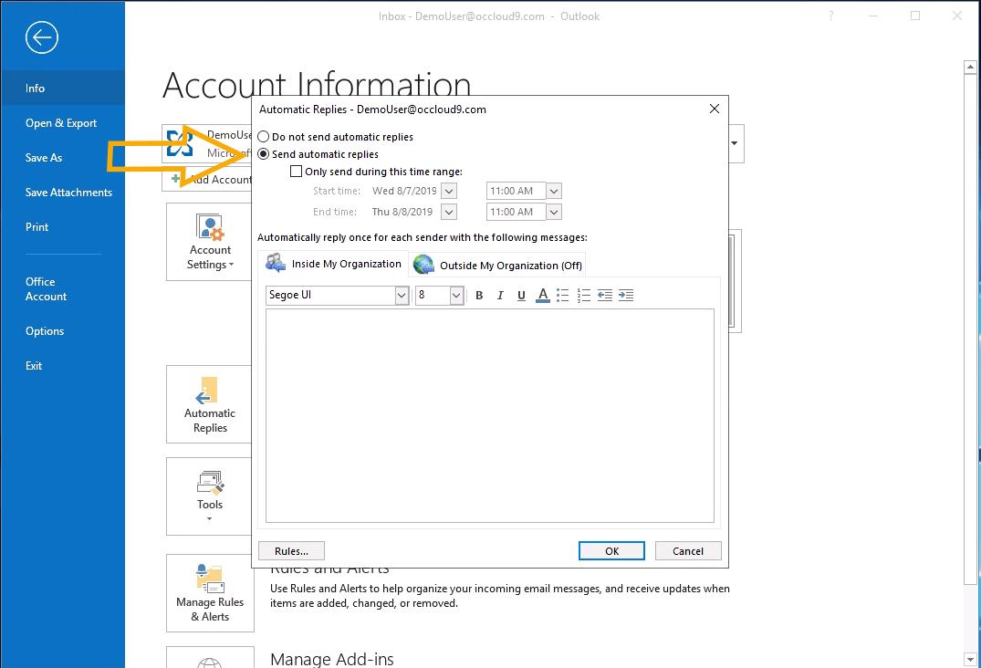
Task: Increase indent in reply editor
Action: pos(626,296)
